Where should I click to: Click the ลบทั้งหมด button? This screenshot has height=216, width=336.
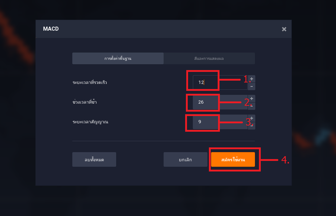[94, 159]
